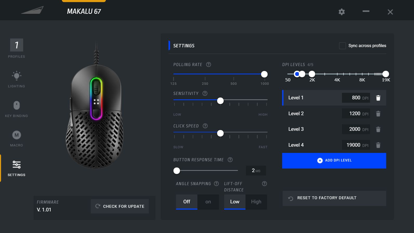
Task: Edit the Level 3 DPI value 2000
Action: [356, 129]
